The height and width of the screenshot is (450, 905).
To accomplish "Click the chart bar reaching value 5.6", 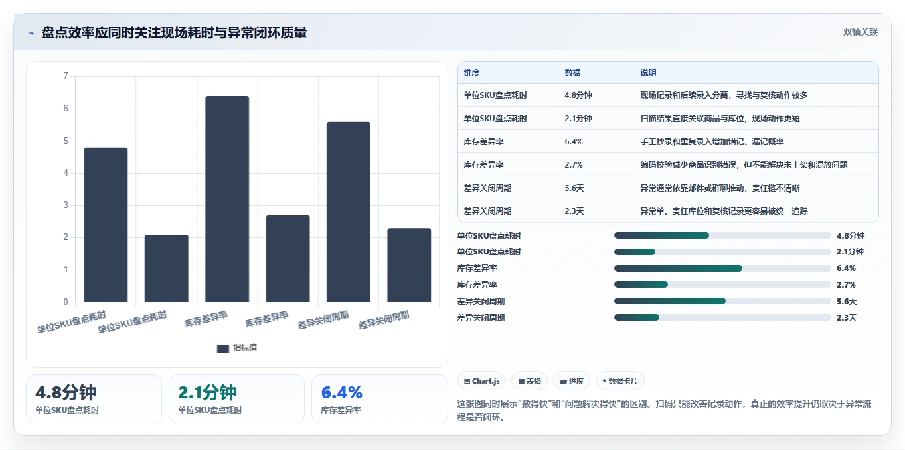I will coord(349,212).
